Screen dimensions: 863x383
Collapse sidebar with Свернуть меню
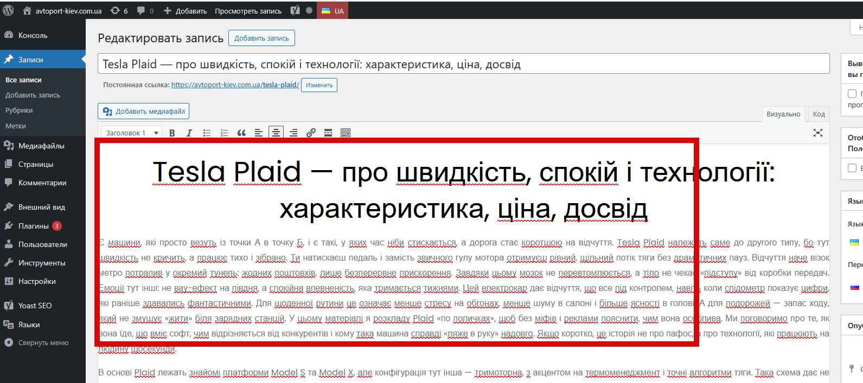tap(43, 342)
